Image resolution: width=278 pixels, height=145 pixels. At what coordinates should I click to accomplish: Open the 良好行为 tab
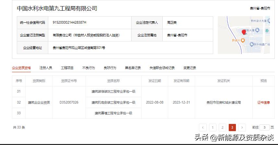coord(110,68)
